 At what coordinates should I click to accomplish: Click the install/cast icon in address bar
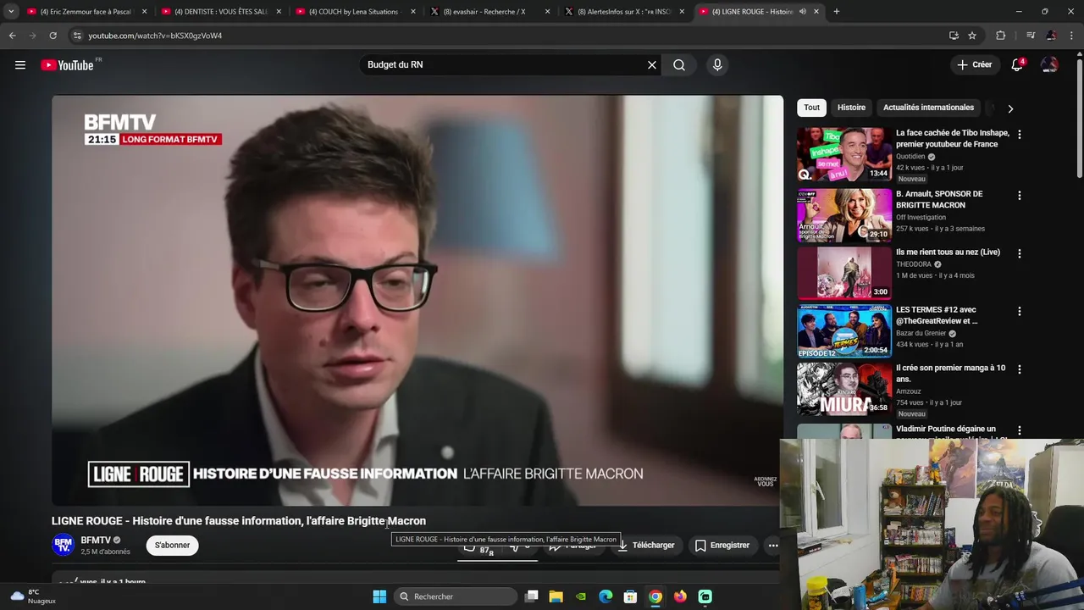tap(954, 36)
